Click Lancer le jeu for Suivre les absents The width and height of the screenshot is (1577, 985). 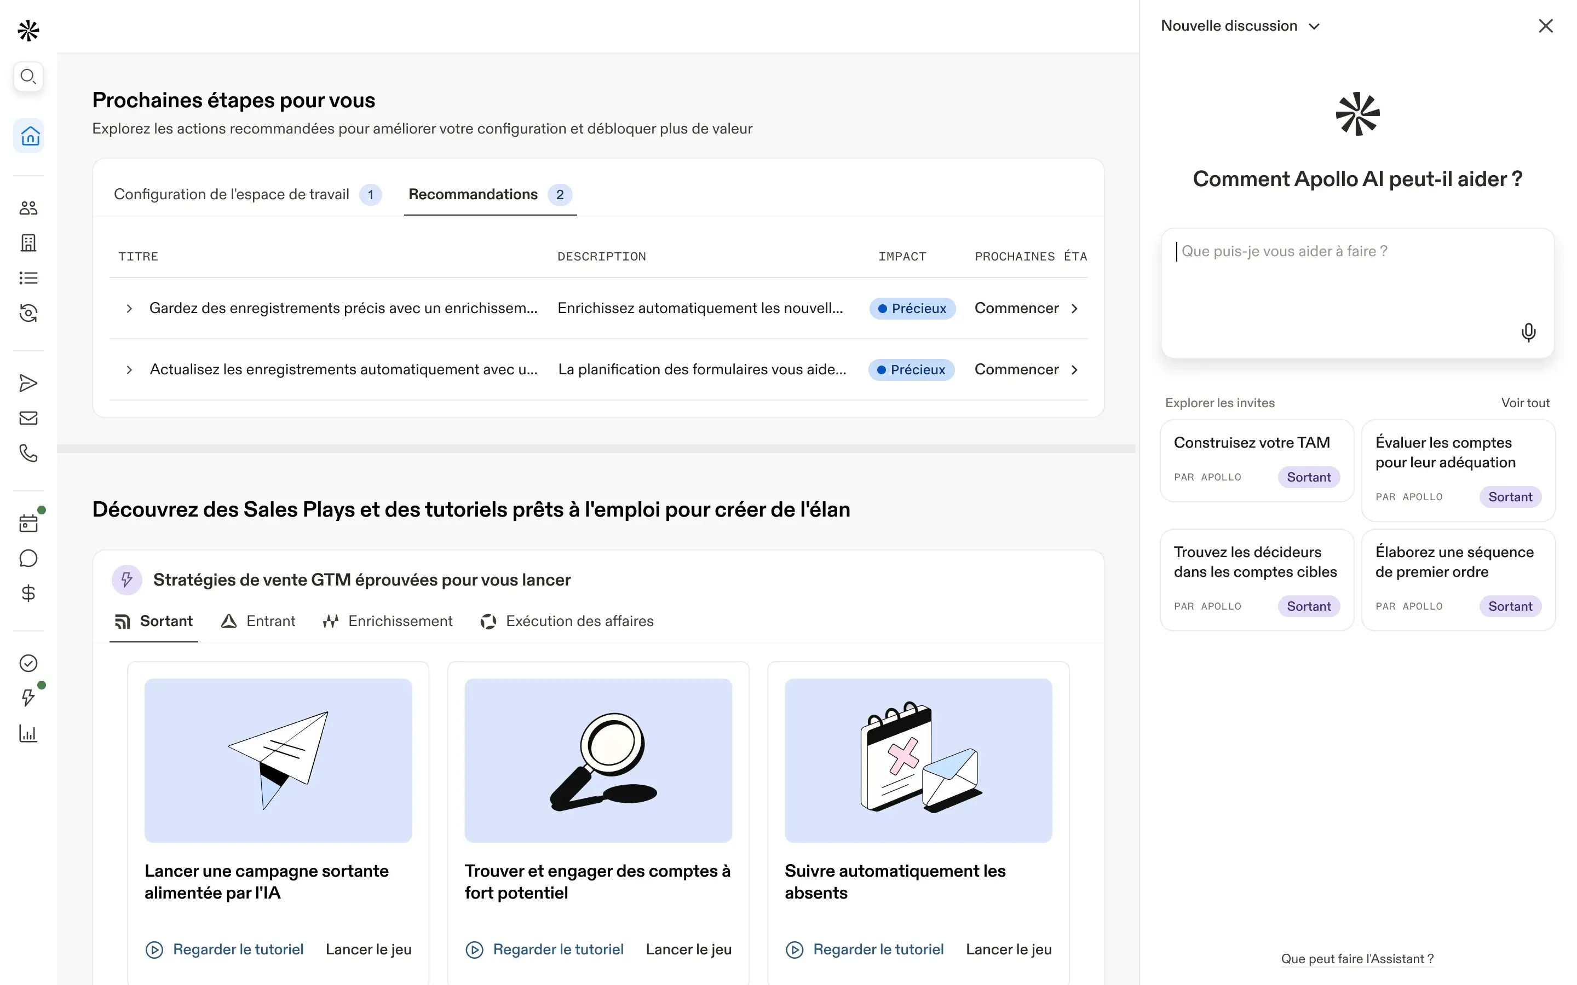click(x=1009, y=950)
